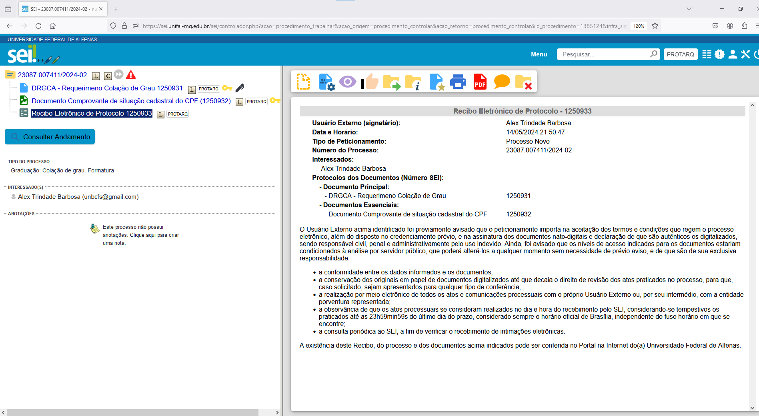Open the Menu in SEI header
Image resolution: width=759 pixels, height=416 pixels.
point(539,54)
